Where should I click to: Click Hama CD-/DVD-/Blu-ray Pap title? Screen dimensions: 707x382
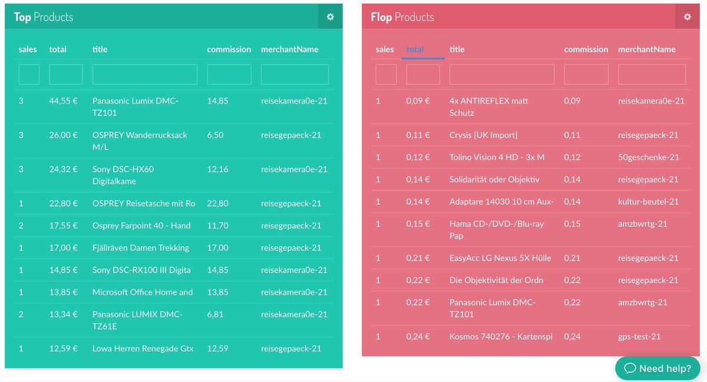click(x=497, y=230)
